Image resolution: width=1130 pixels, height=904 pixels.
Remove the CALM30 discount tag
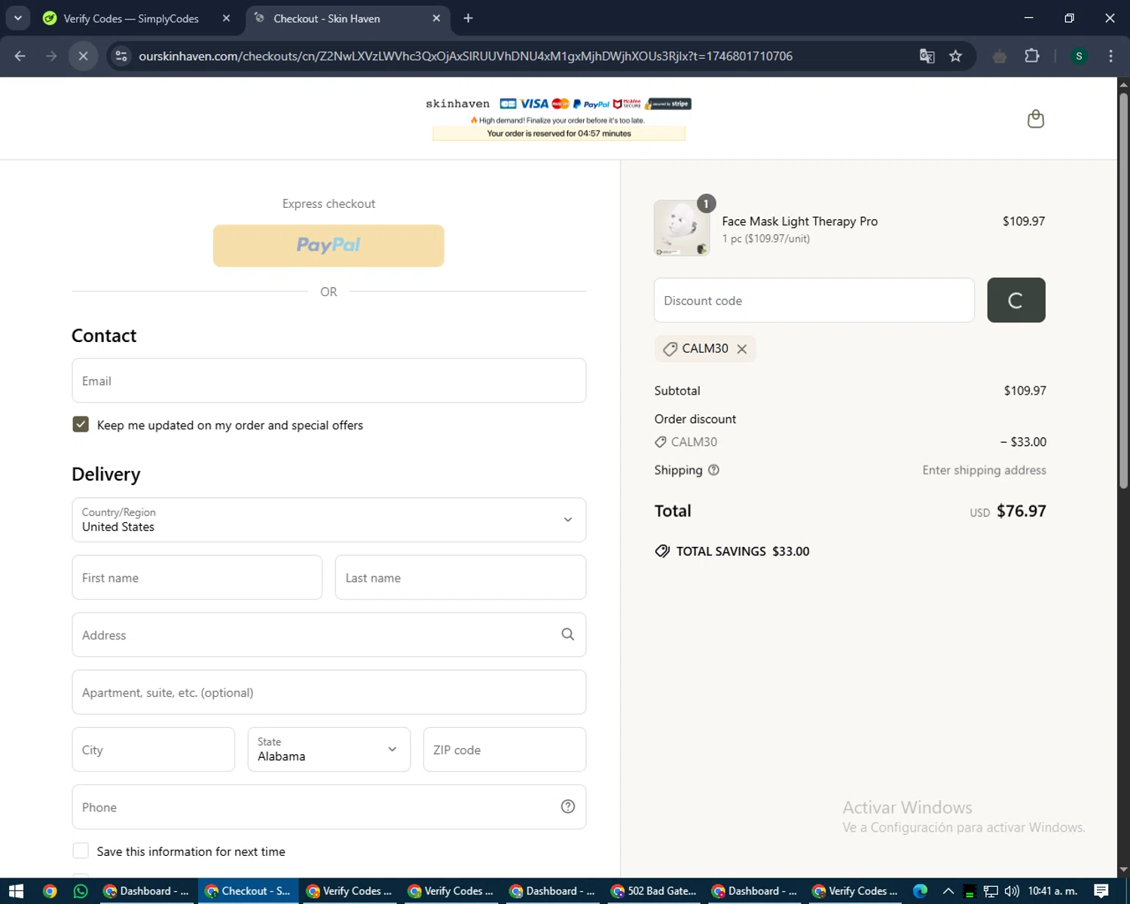pyautogui.click(x=742, y=349)
